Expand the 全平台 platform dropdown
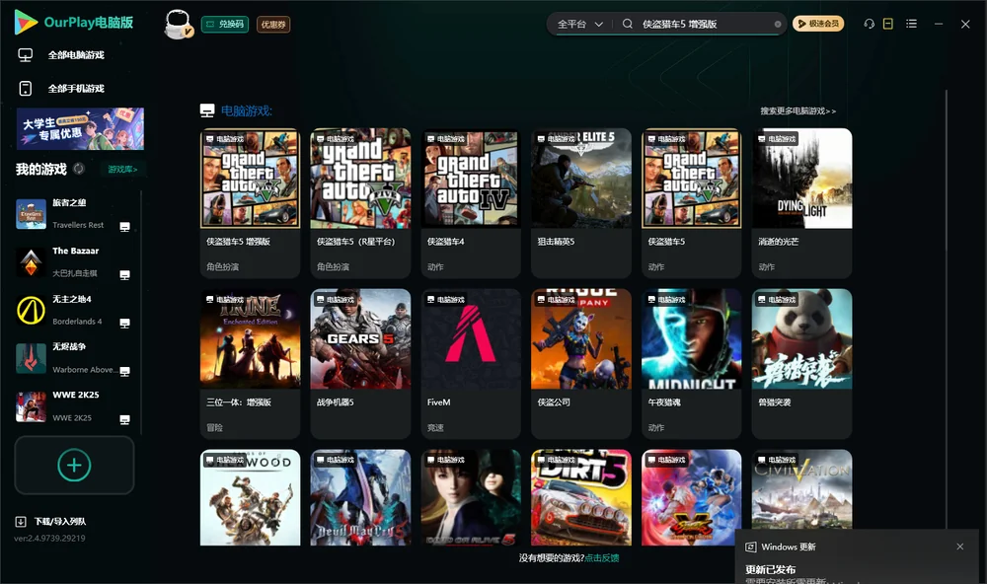The image size is (987, 584). tap(579, 24)
